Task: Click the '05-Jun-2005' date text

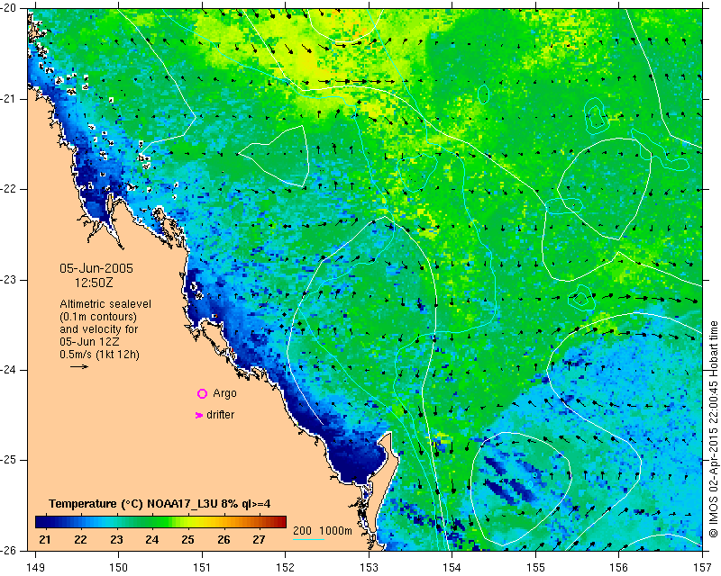Action: pyautogui.click(x=96, y=269)
